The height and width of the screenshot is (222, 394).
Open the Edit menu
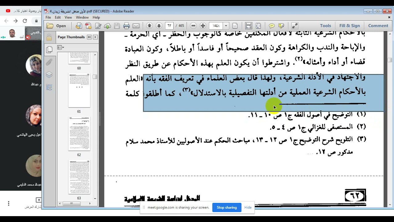click(x=58, y=18)
